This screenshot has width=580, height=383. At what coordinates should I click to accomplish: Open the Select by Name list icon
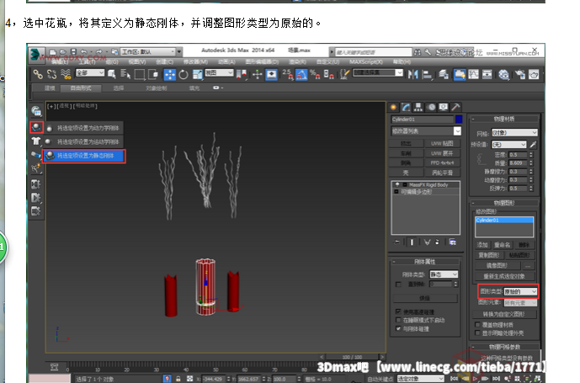tap(125, 74)
